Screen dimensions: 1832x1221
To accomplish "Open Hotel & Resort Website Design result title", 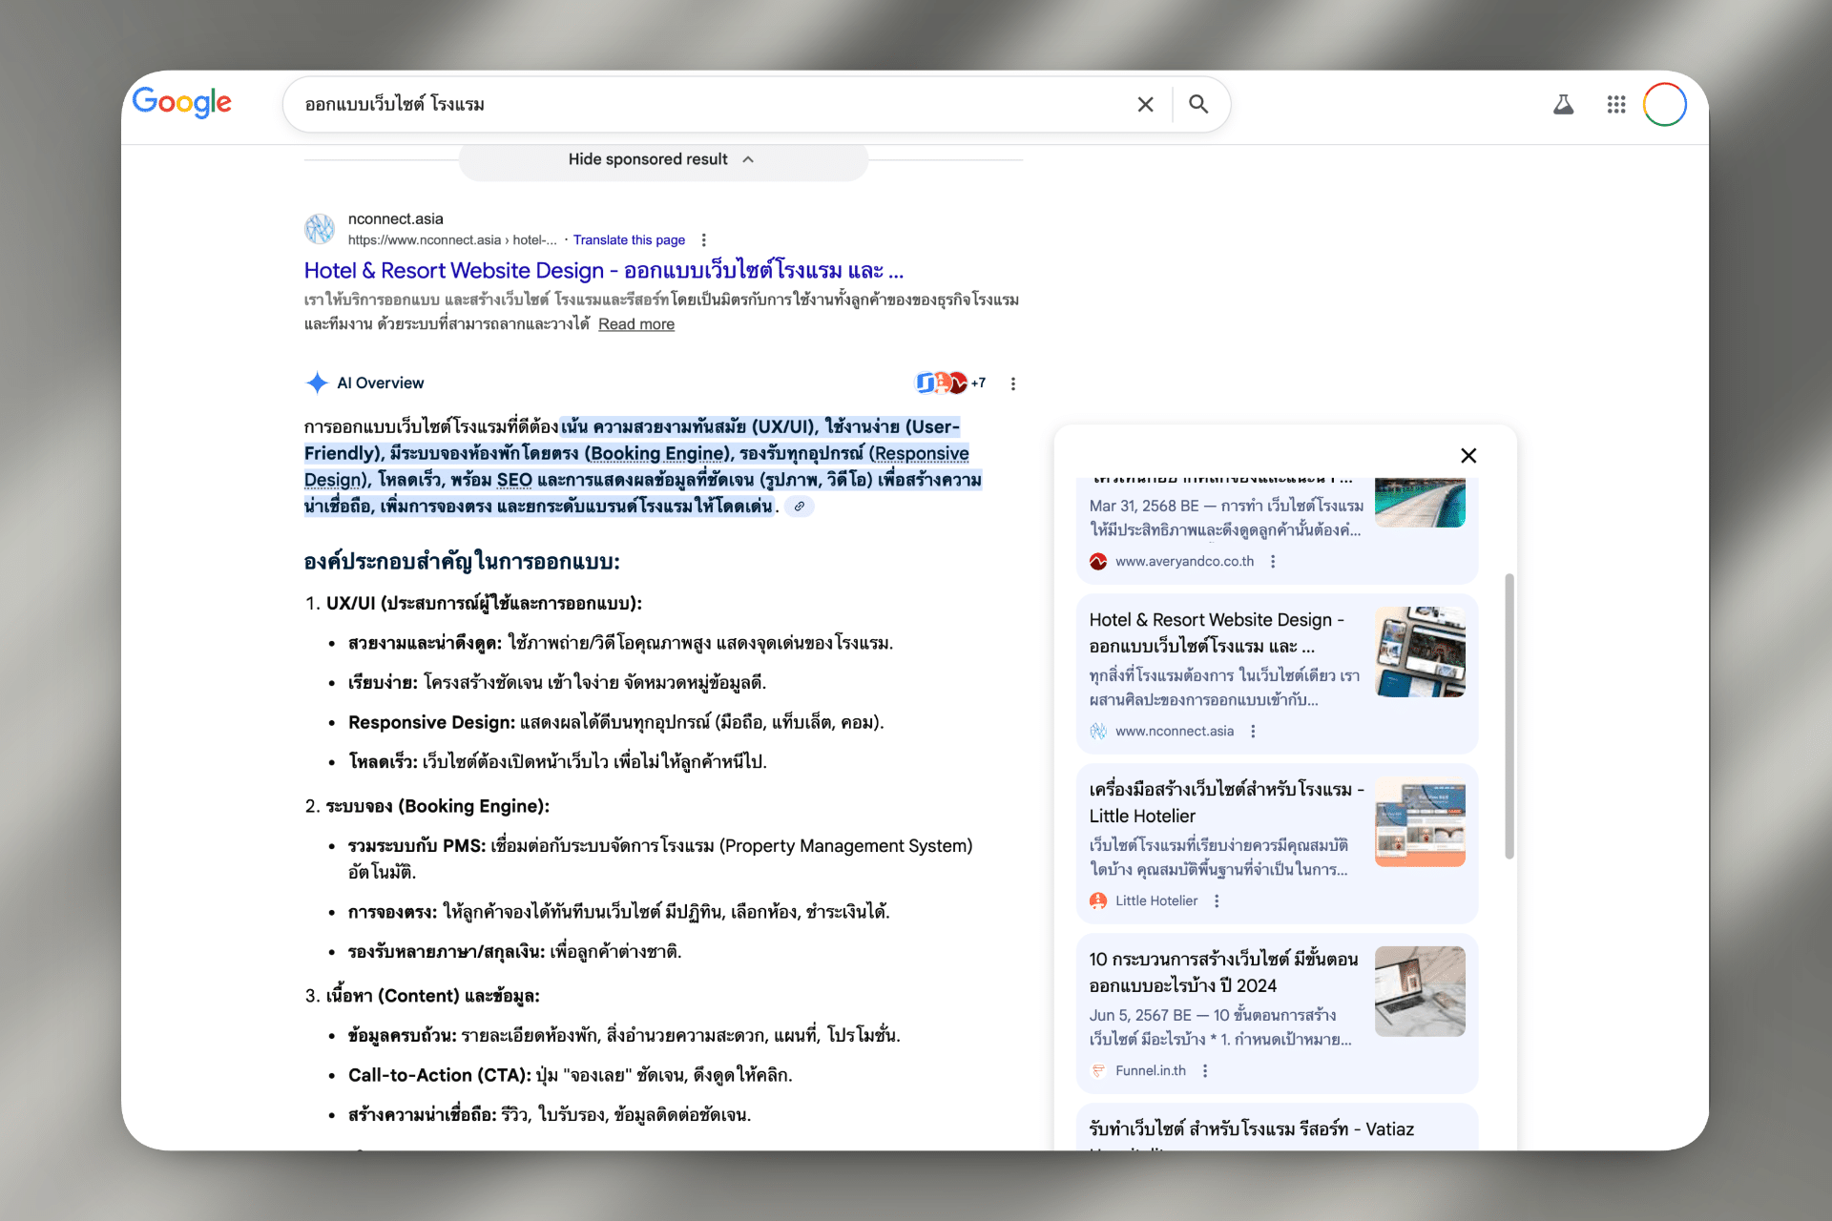I will pyautogui.click(x=603, y=271).
